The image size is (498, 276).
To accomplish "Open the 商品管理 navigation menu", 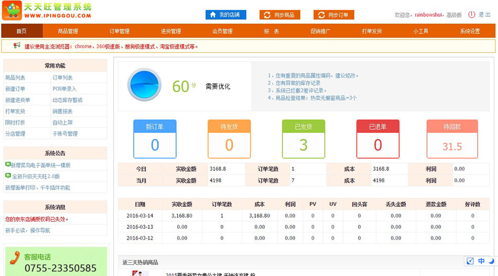I will tap(68, 31).
